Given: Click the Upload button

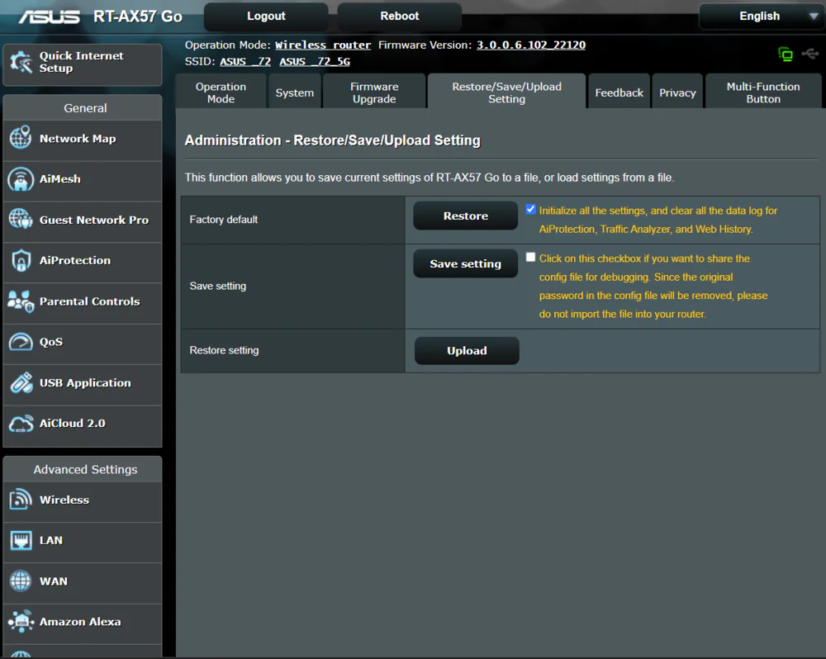Looking at the screenshot, I should click(467, 350).
